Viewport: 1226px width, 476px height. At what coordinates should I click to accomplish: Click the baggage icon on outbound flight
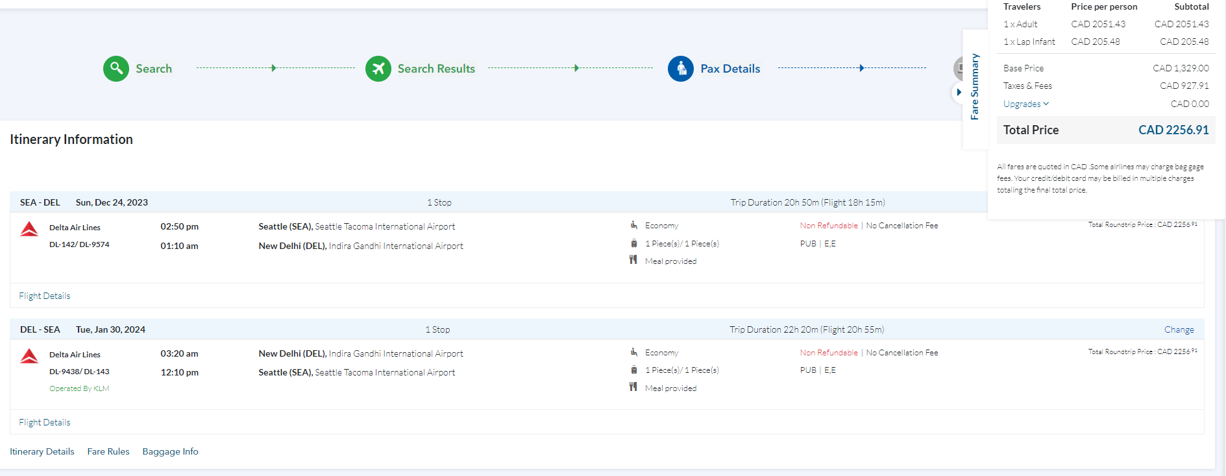pos(633,243)
